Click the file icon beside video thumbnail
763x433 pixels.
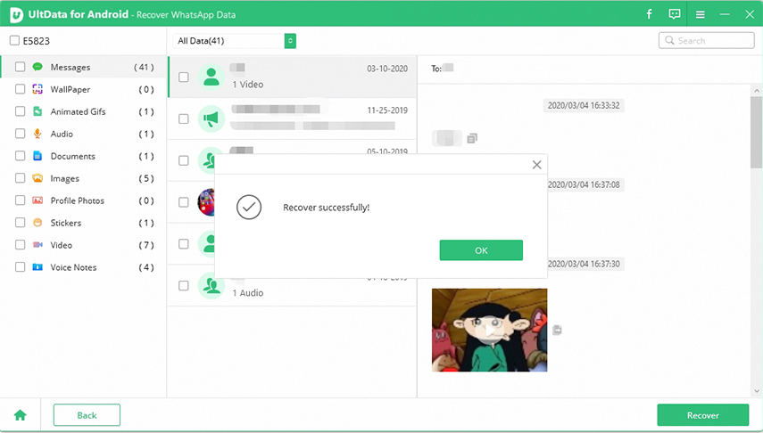point(557,330)
